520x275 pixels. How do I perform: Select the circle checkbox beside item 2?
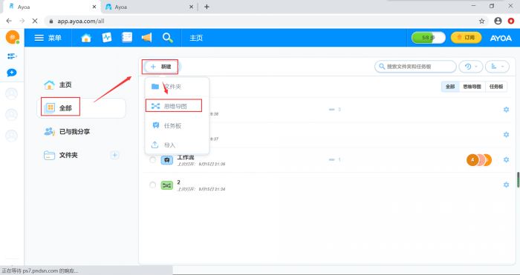(x=152, y=185)
